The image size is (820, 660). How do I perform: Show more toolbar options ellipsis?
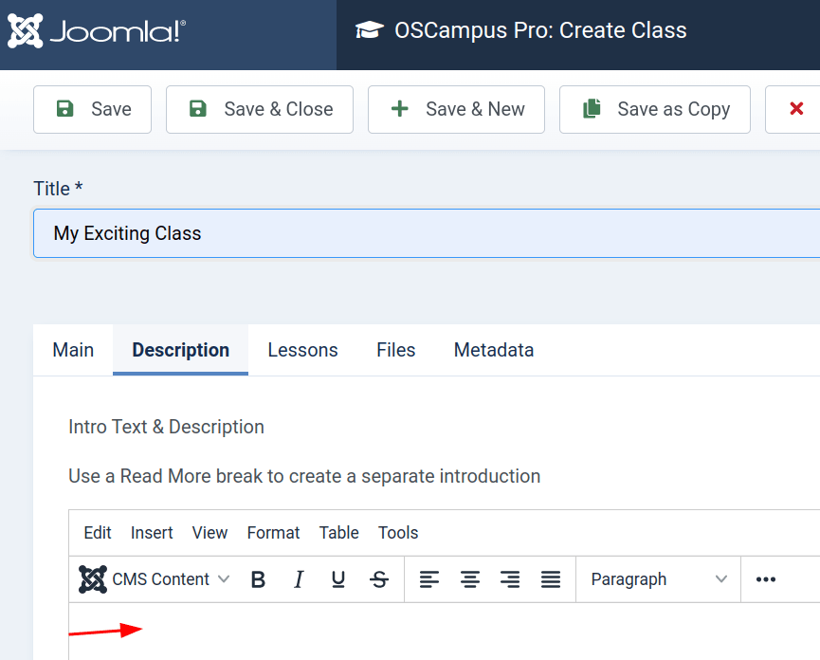tap(766, 579)
